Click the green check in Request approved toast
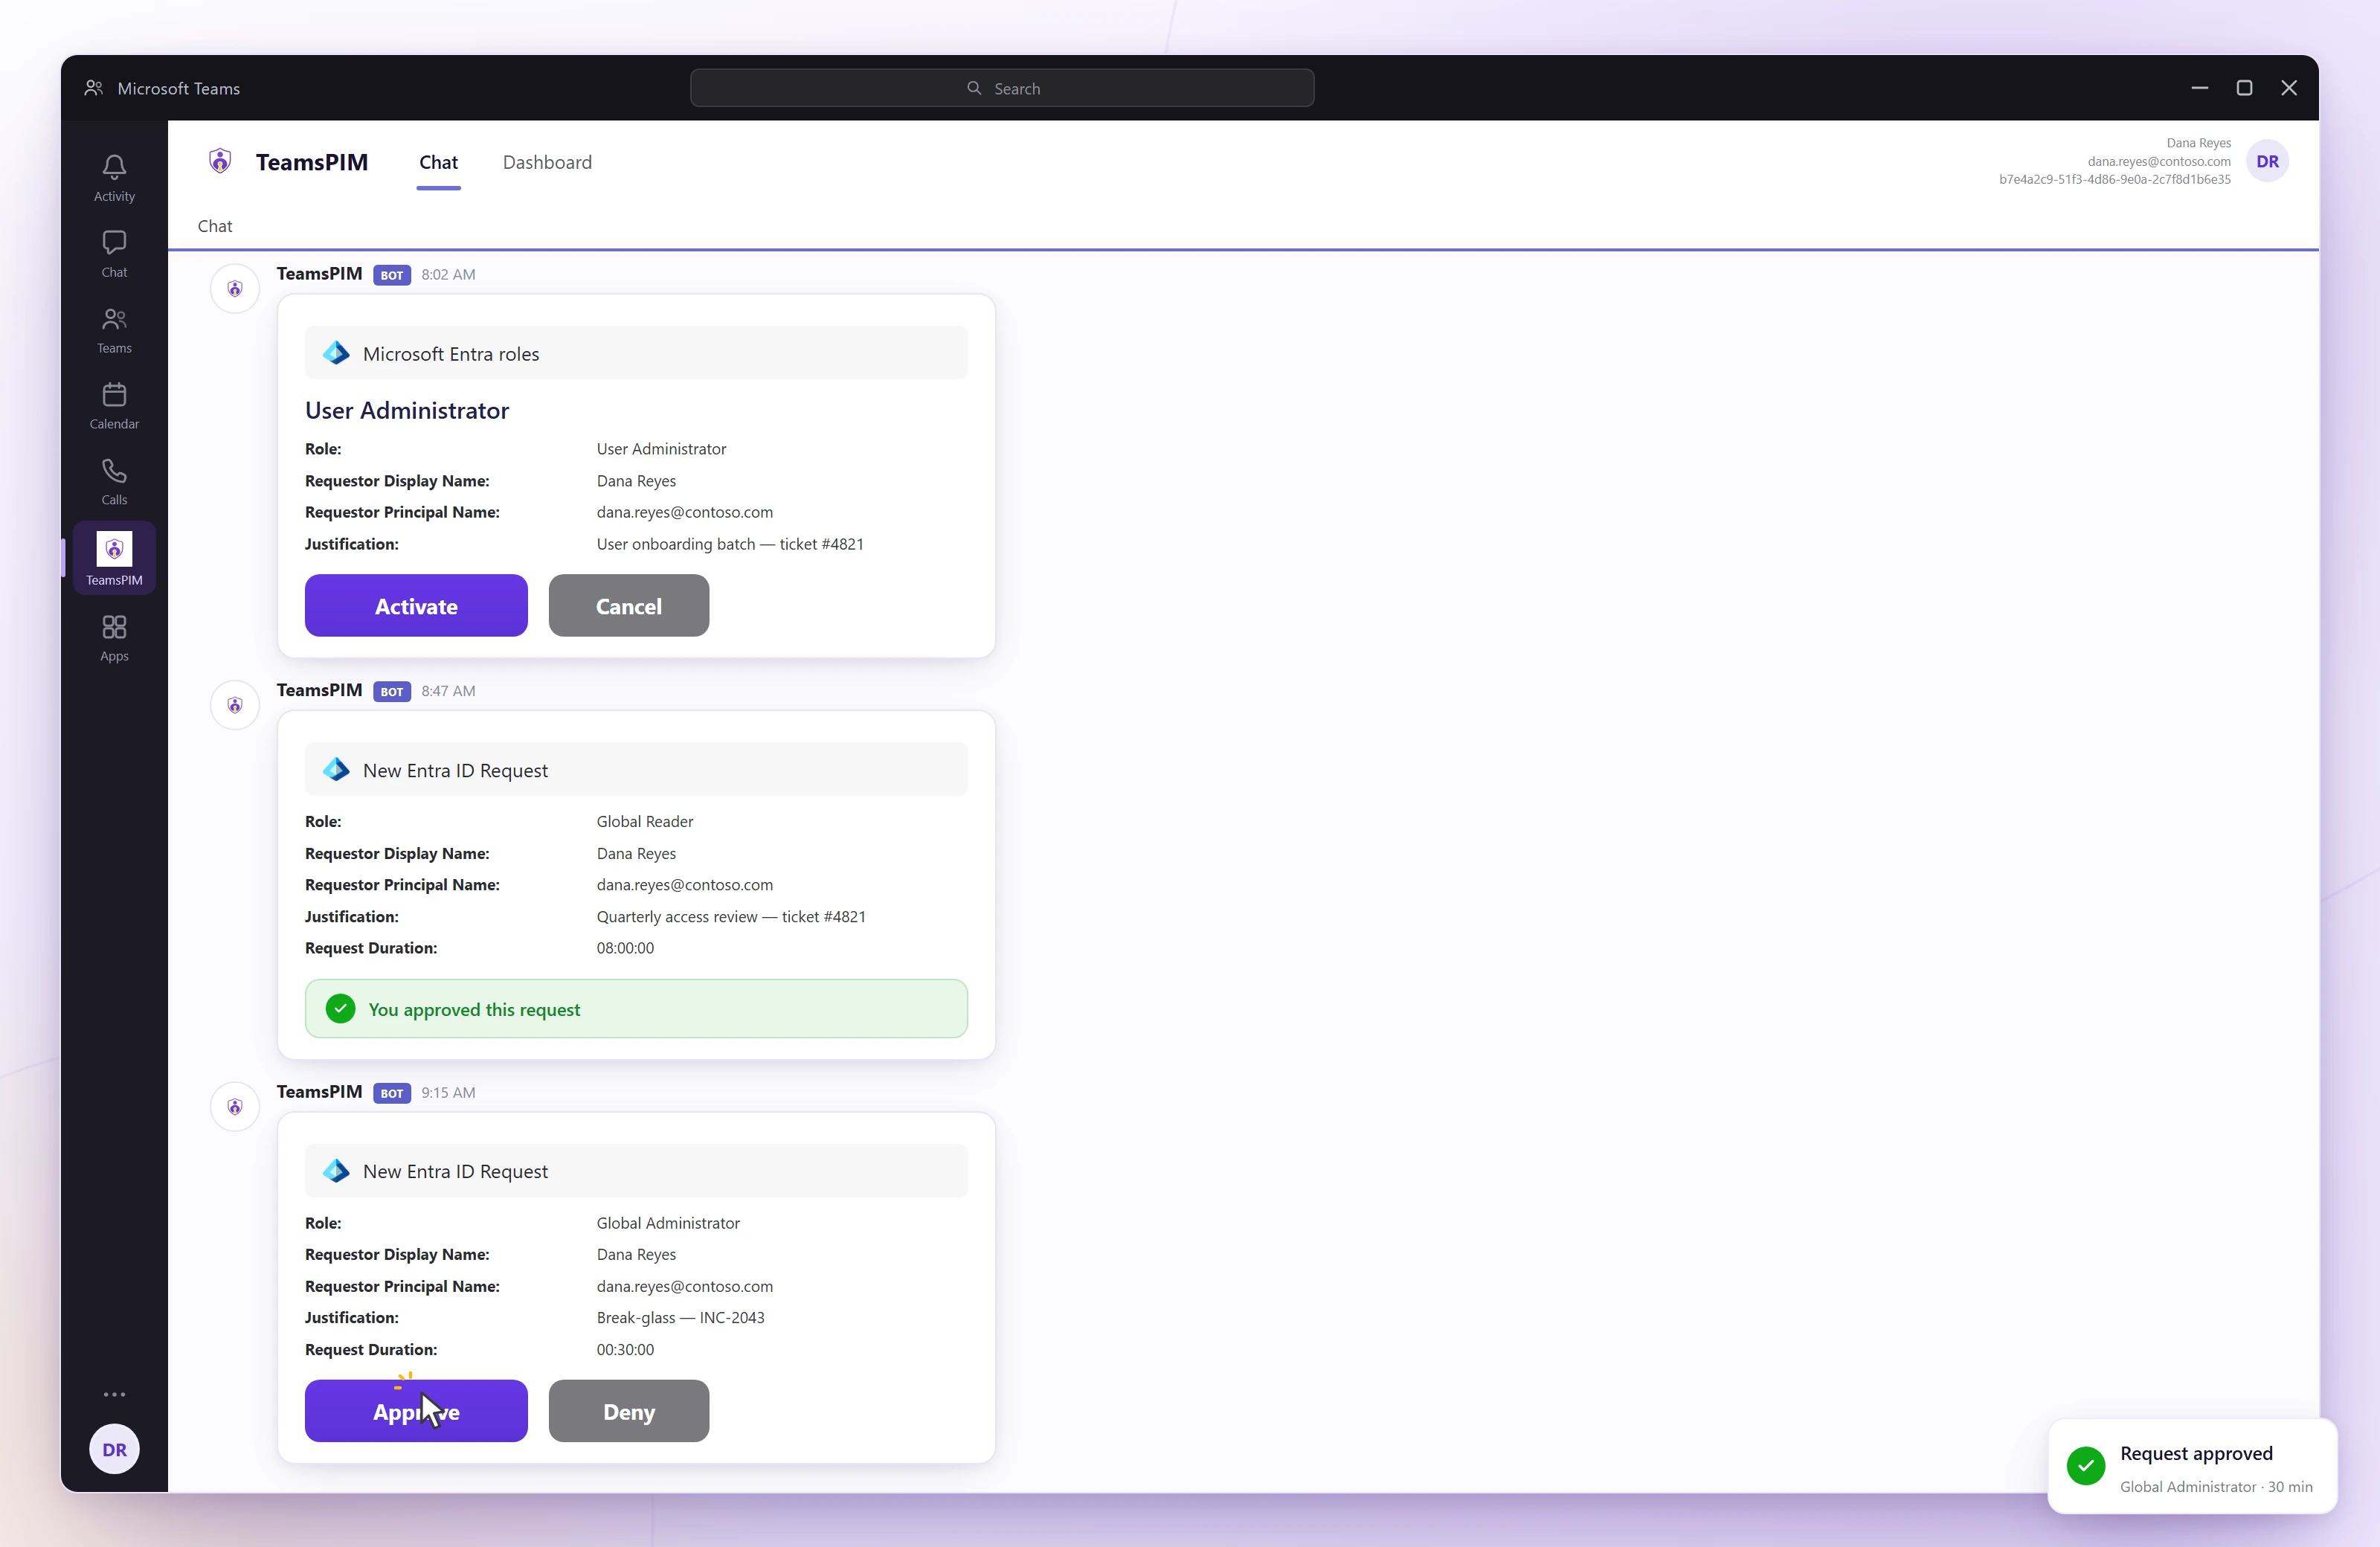 (2085, 1466)
